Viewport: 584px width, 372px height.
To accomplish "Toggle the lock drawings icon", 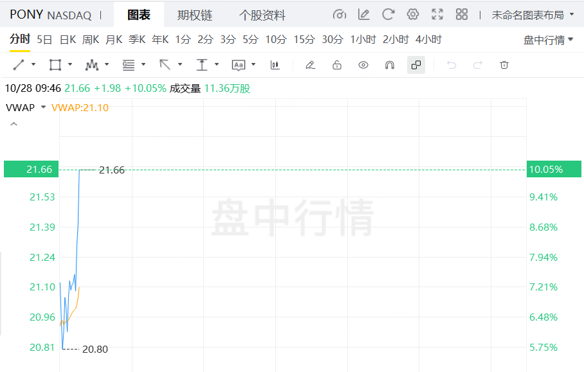I will point(336,65).
